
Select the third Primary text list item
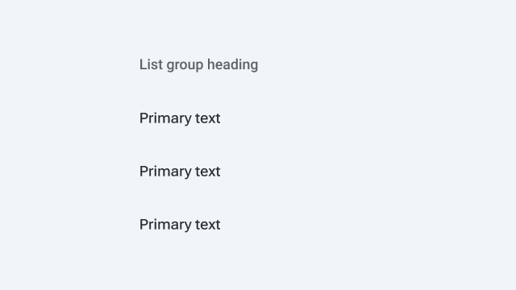(180, 225)
